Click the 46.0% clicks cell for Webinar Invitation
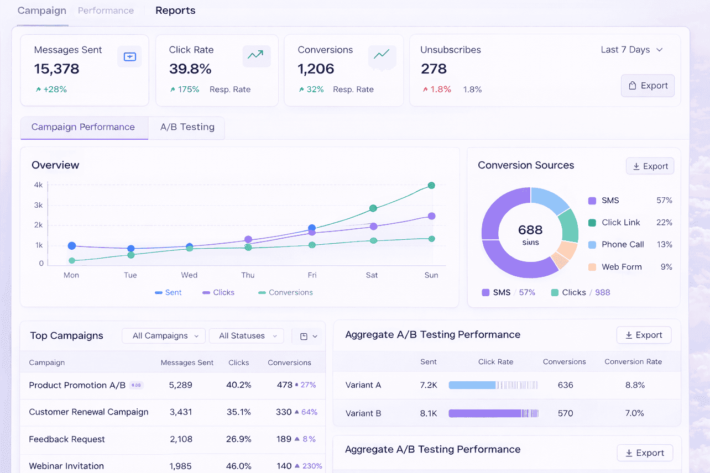 coord(239,466)
